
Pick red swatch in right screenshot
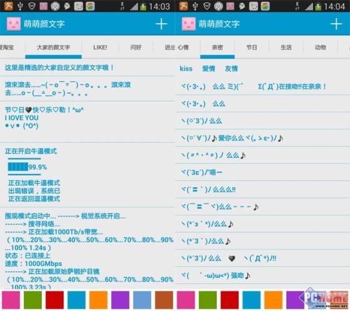[x=230, y=300]
